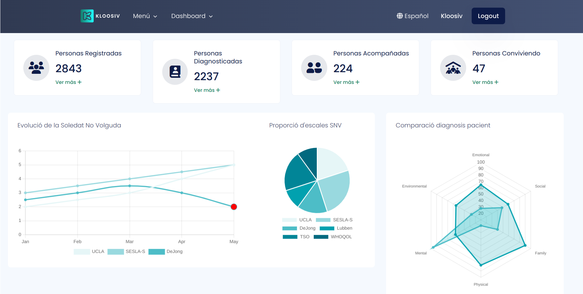This screenshot has height=294, width=583.
Task: Open the Menú dropdown
Action: coord(145,16)
